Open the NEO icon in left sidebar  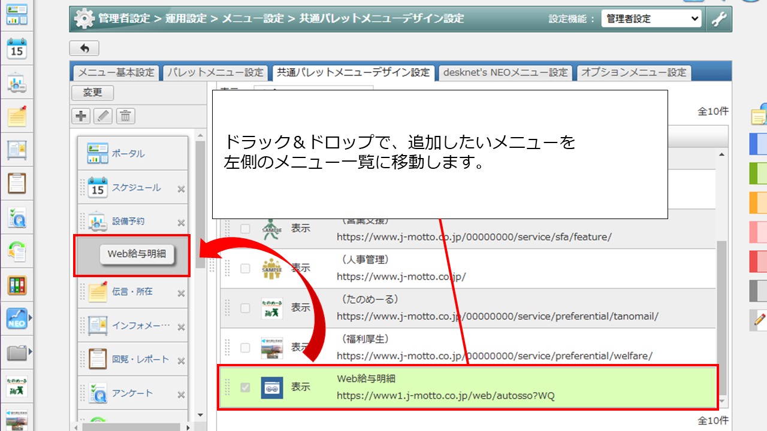point(17,320)
